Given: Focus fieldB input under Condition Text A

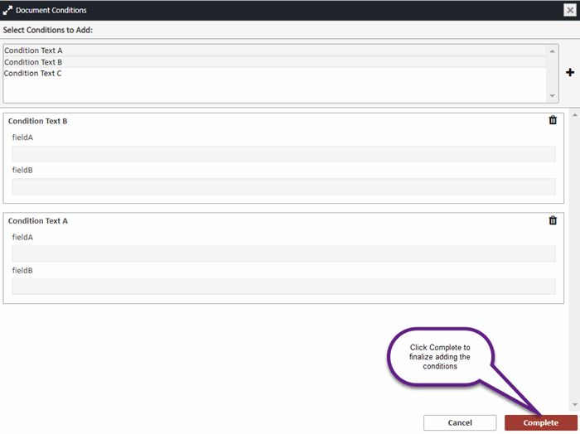Looking at the screenshot, I should 283,287.
